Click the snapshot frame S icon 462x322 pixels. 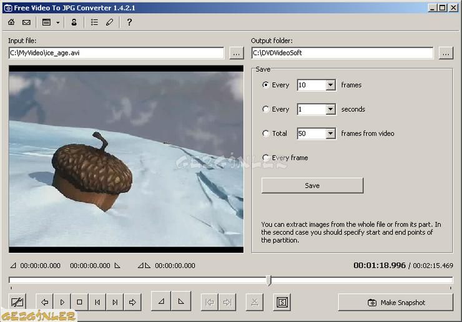282,302
